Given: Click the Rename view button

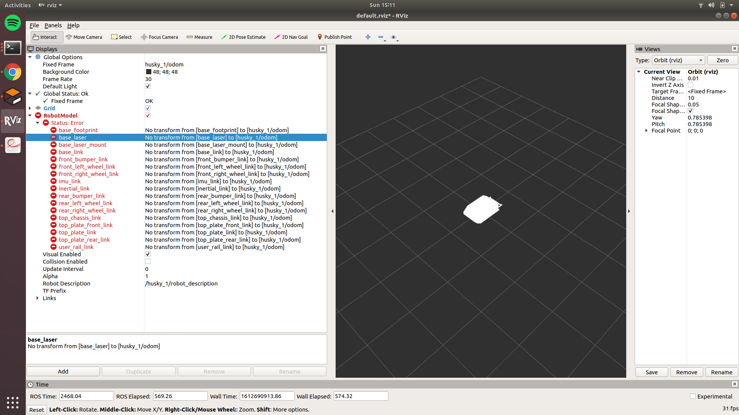Looking at the screenshot, I should (722, 372).
